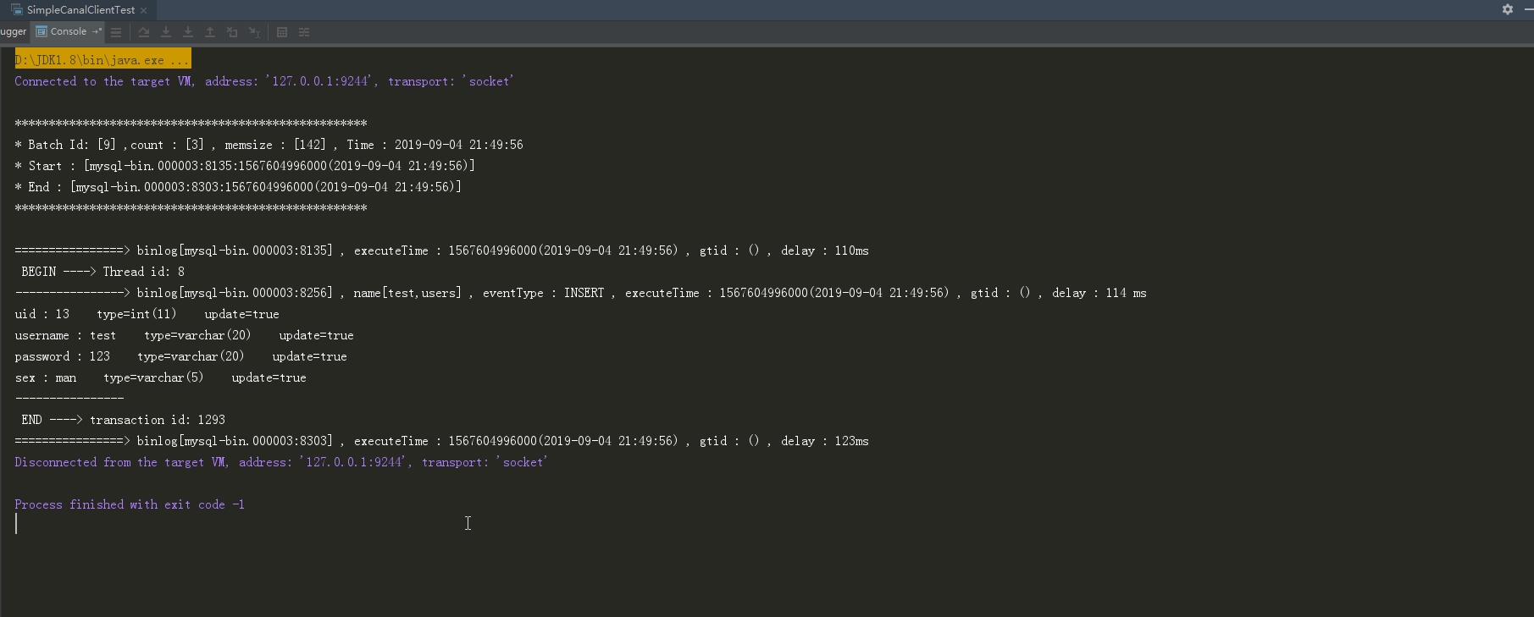Click the Run to Cursor icon
The image size is (1534, 617).
pos(254,32)
